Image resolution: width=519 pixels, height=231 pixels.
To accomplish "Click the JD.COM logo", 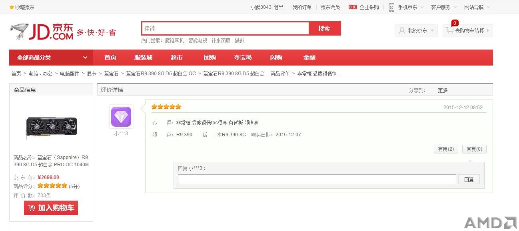I will [42, 31].
